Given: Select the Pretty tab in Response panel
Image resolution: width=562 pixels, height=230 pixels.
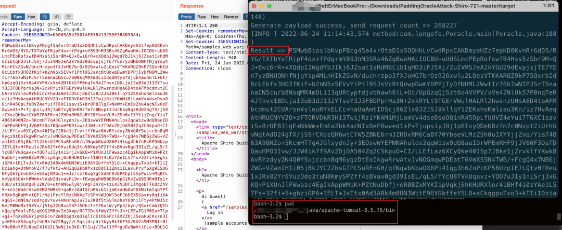Looking at the screenshot, I should click(186, 17).
